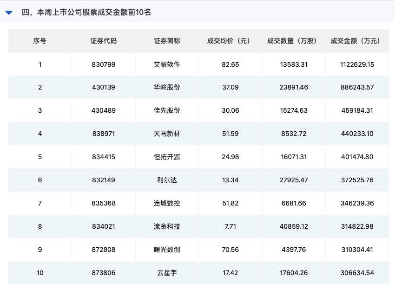Select the 恒拓开源 row name

click(167, 157)
